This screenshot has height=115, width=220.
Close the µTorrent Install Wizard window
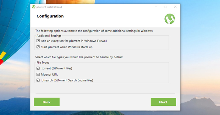click(175, 7)
